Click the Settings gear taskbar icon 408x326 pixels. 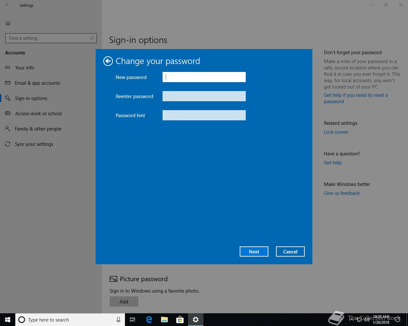click(196, 320)
